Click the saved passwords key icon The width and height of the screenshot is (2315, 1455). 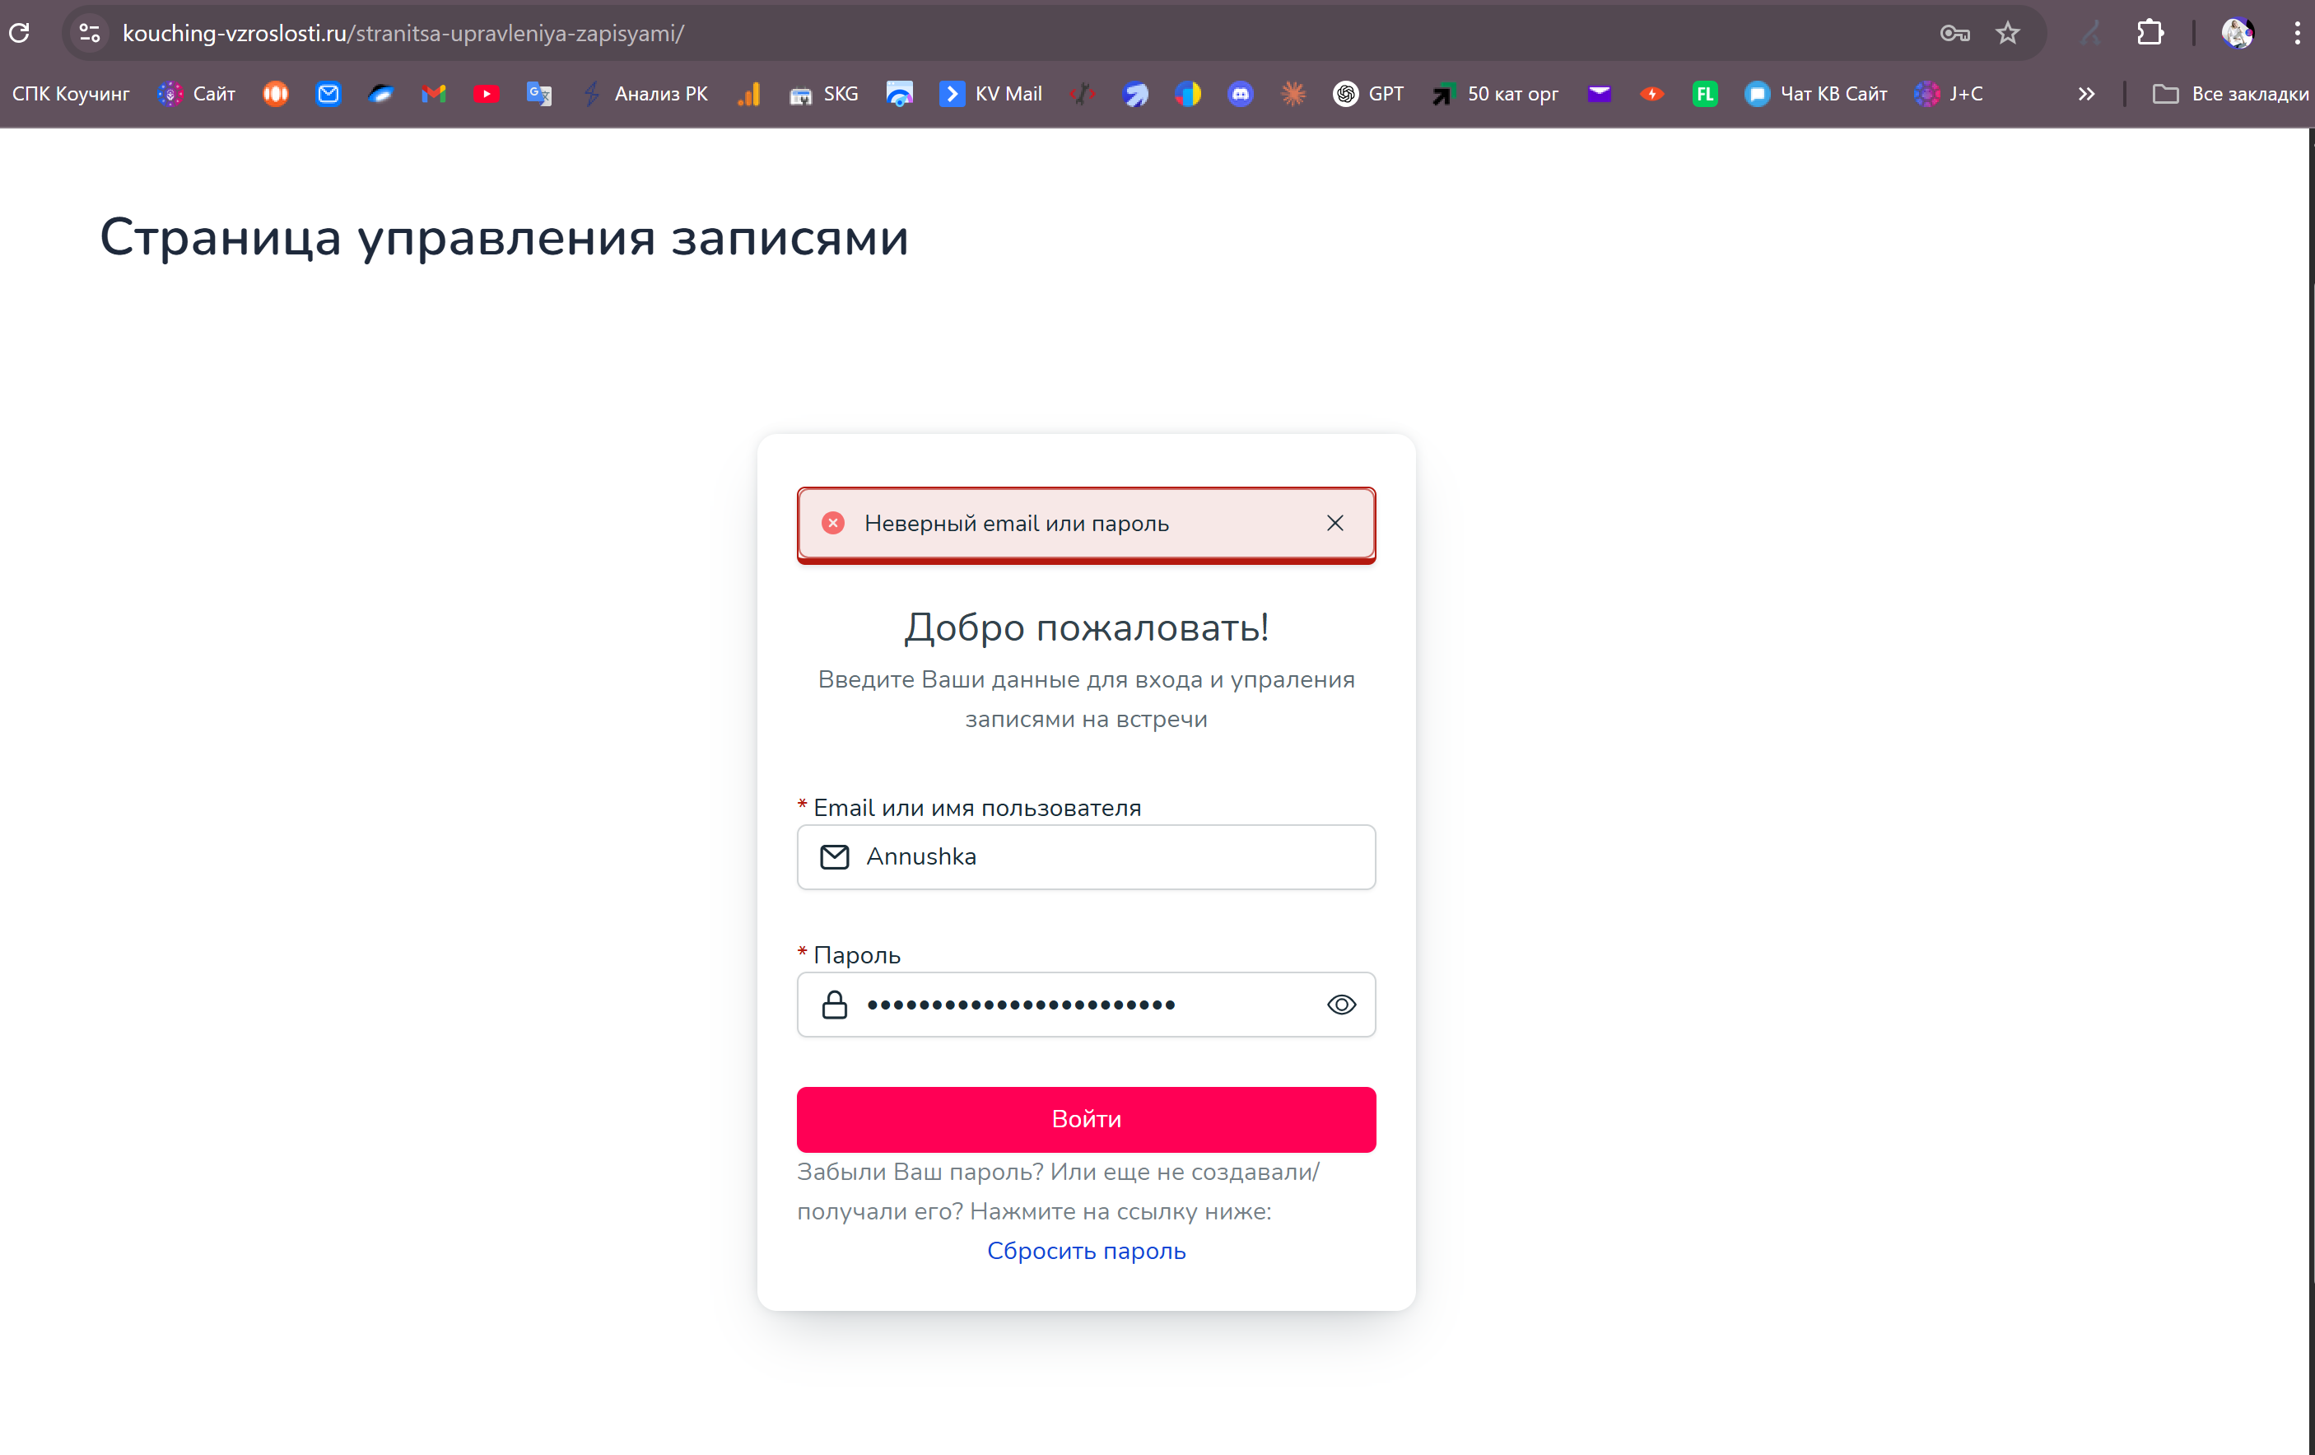(x=1954, y=33)
